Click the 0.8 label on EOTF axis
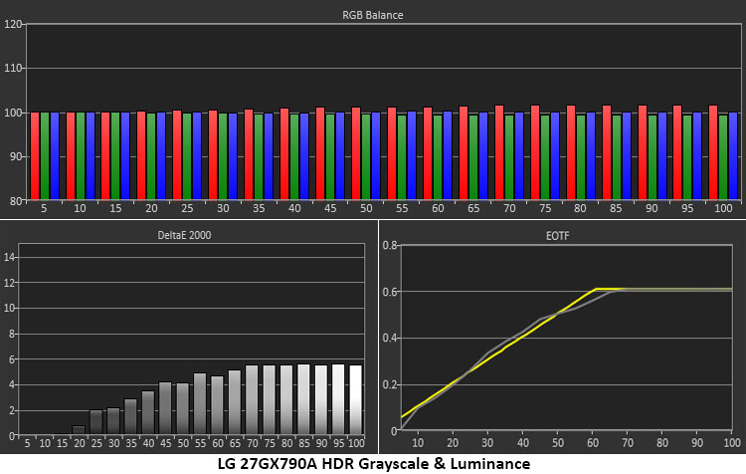 [390, 245]
